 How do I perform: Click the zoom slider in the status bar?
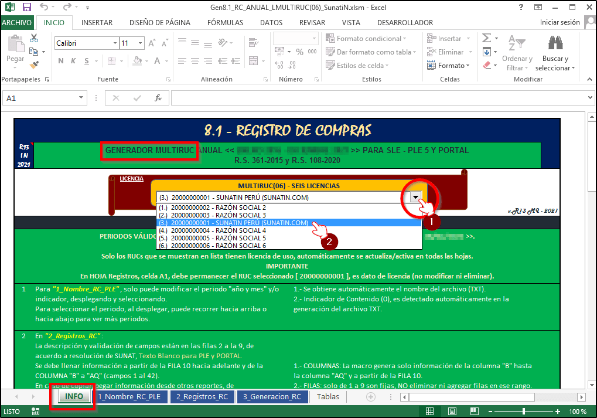523,412
